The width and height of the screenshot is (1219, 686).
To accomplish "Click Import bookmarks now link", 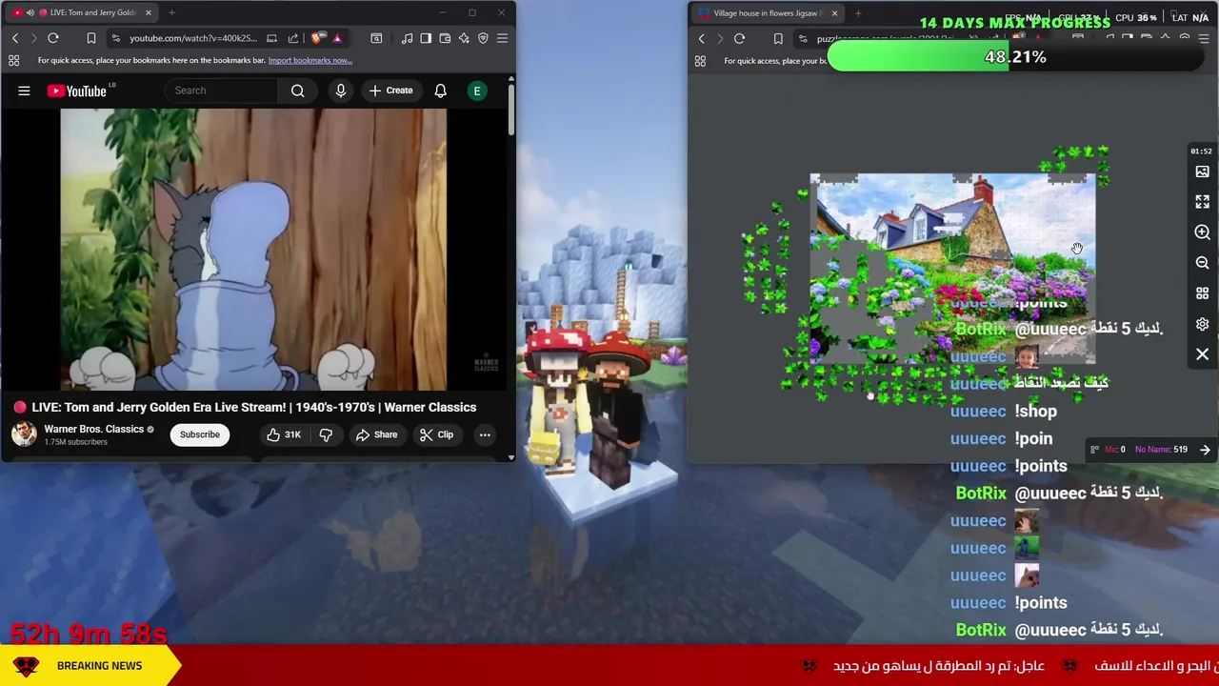I will tap(310, 60).
